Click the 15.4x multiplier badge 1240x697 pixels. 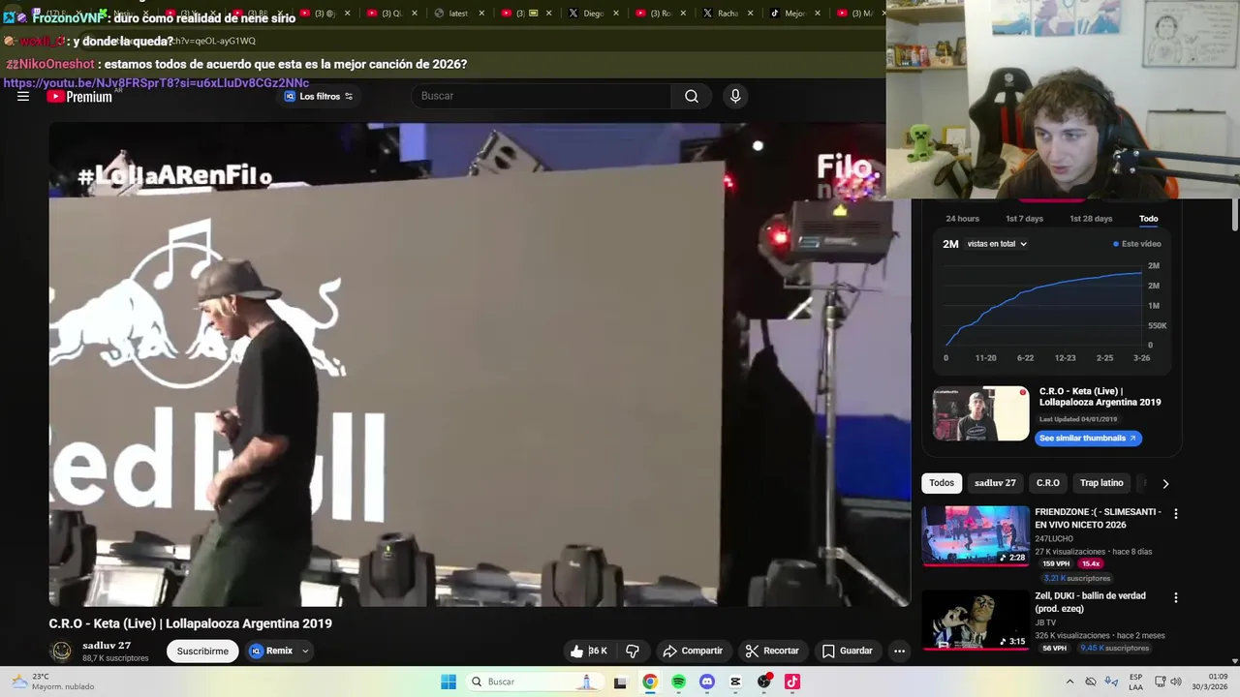pyautogui.click(x=1091, y=563)
